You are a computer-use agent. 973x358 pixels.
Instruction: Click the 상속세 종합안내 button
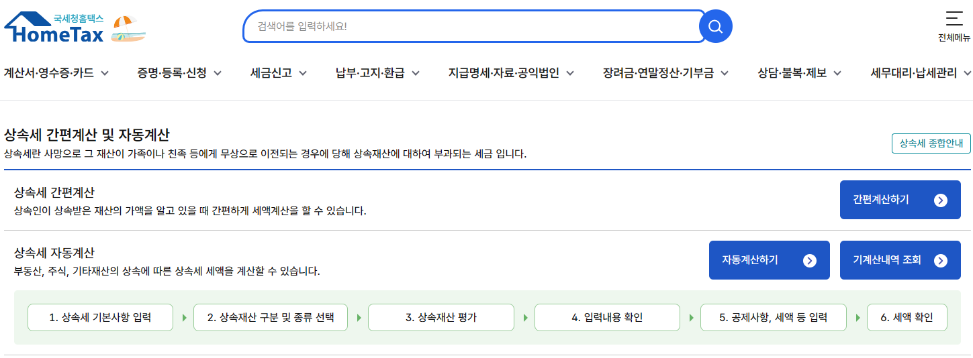[x=931, y=143]
